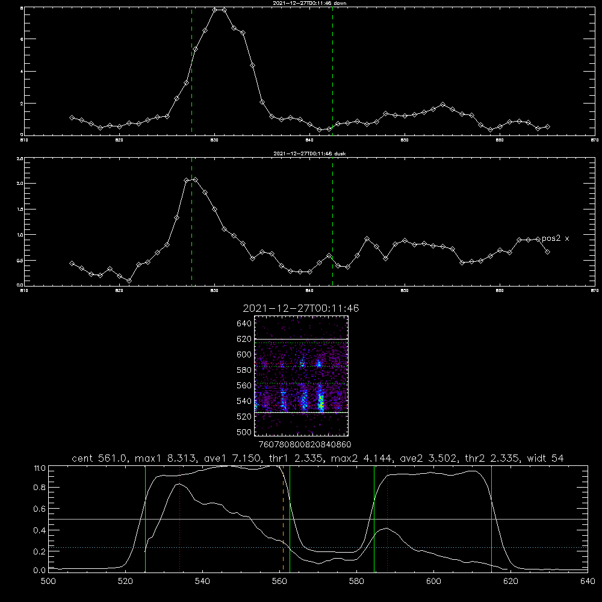Click the last diamond point of dusk curve
Image resolution: width=602 pixels, height=602 pixels.
[x=547, y=252]
